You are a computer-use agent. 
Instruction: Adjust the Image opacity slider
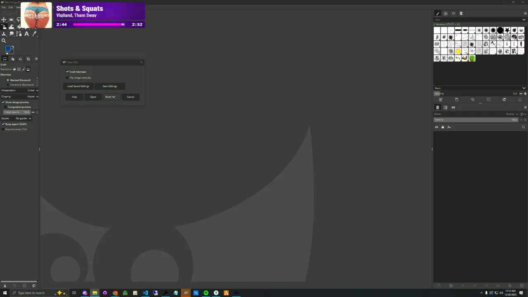coord(17,112)
